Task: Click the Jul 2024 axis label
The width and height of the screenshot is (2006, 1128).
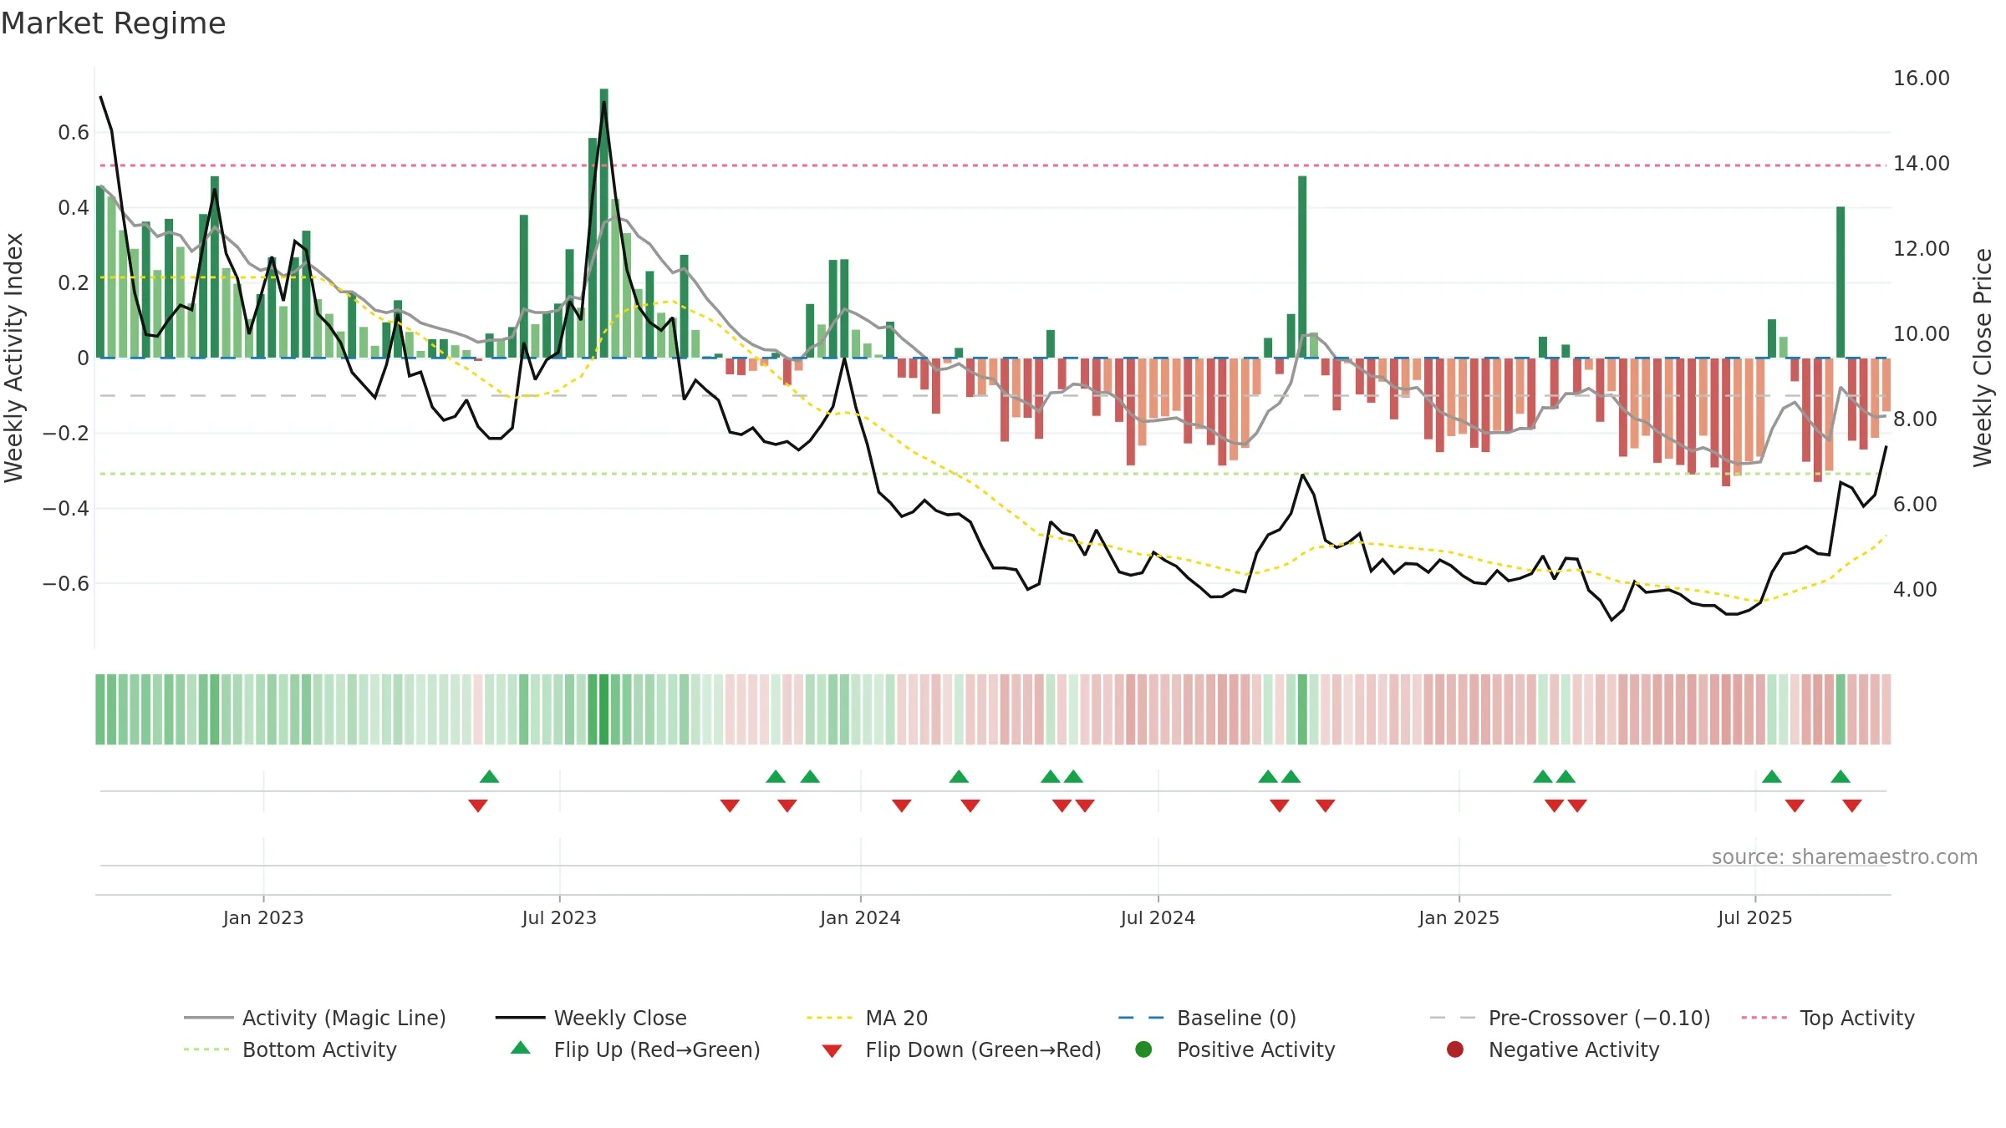Action: click(x=1158, y=917)
